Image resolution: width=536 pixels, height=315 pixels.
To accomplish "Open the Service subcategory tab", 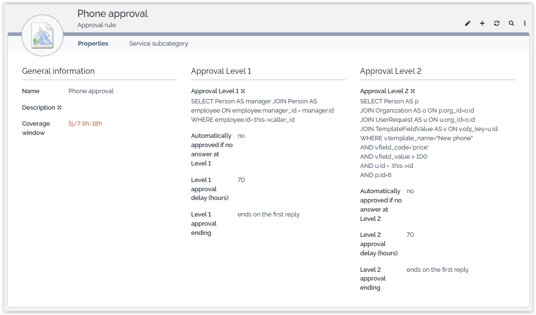I will click(x=159, y=44).
